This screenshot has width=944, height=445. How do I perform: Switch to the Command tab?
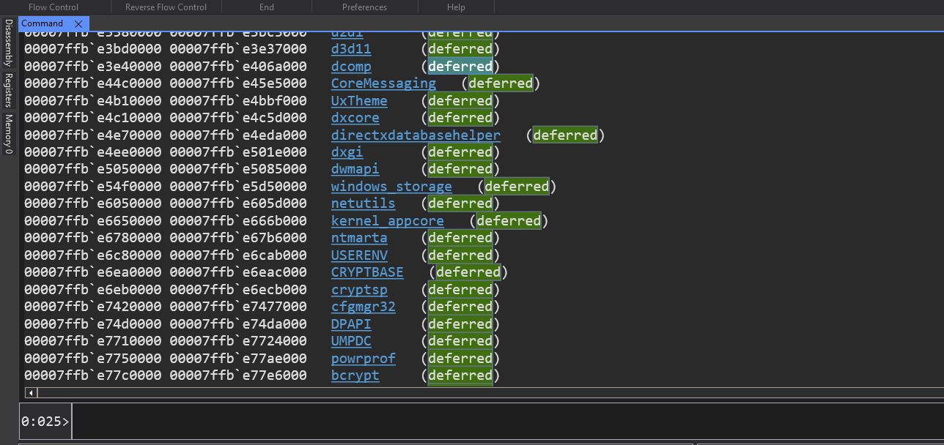pos(43,23)
